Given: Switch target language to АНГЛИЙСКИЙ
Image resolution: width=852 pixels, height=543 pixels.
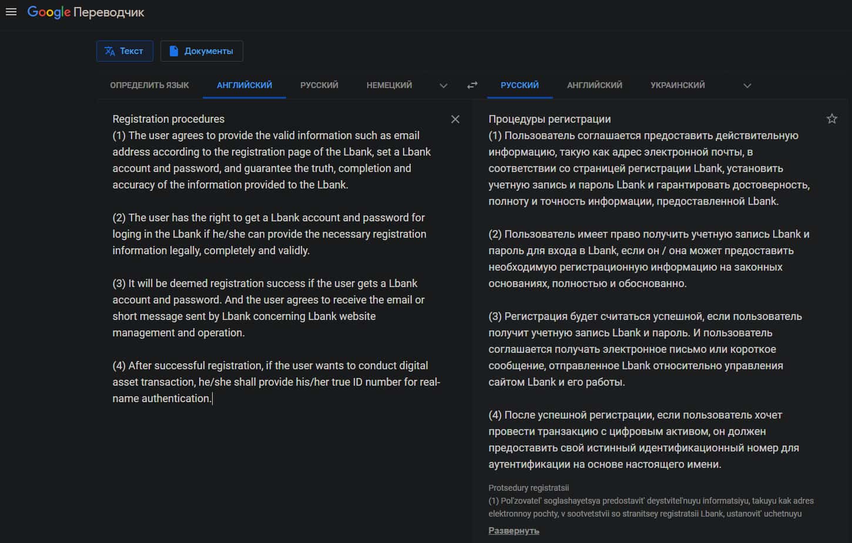Looking at the screenshot, I should [595, 85].
